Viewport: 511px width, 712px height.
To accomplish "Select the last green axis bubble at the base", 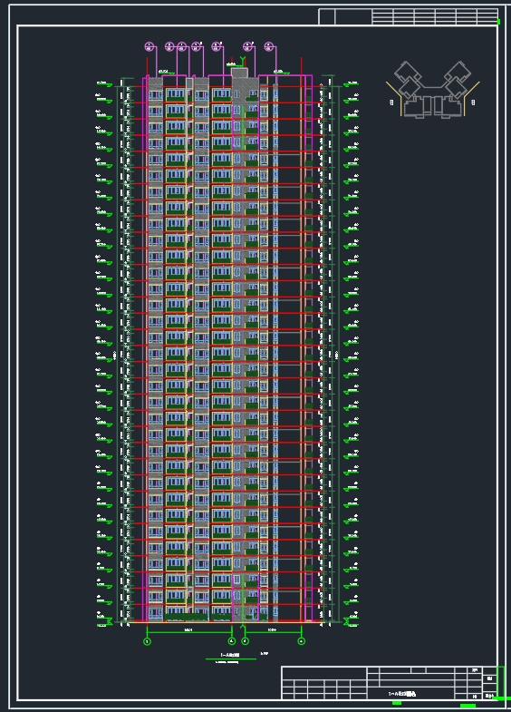I will (x=301, y=641).
